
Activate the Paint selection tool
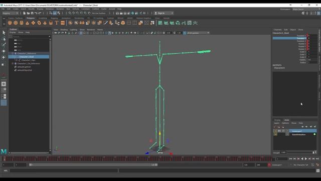(4, 45)
